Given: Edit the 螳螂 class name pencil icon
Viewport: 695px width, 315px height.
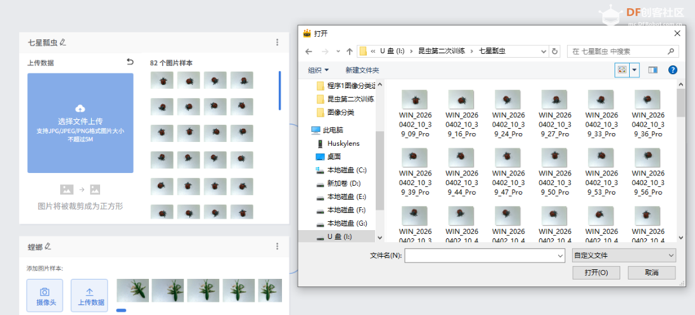Looking at the screenshot, I should tap(48, 246).
